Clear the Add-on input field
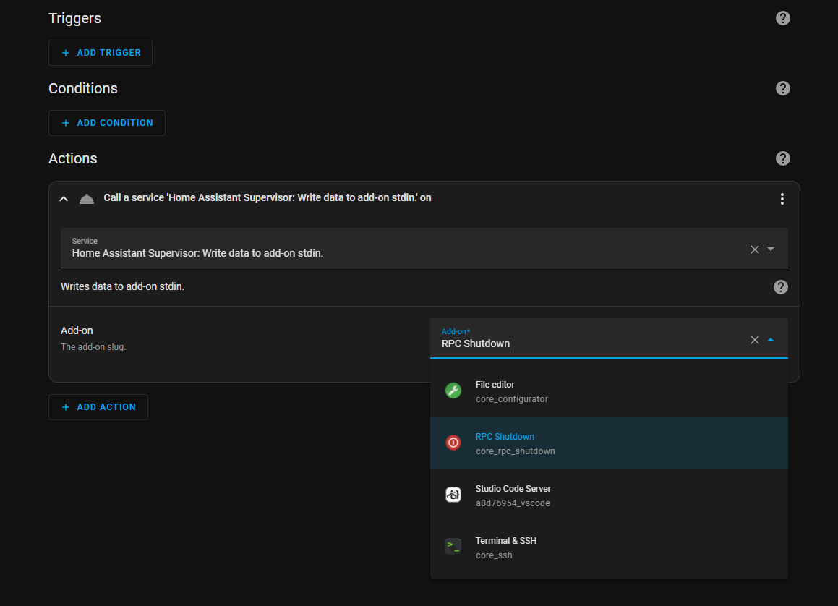This screenshot has width=838, height=606. click(x=754, y=339)
